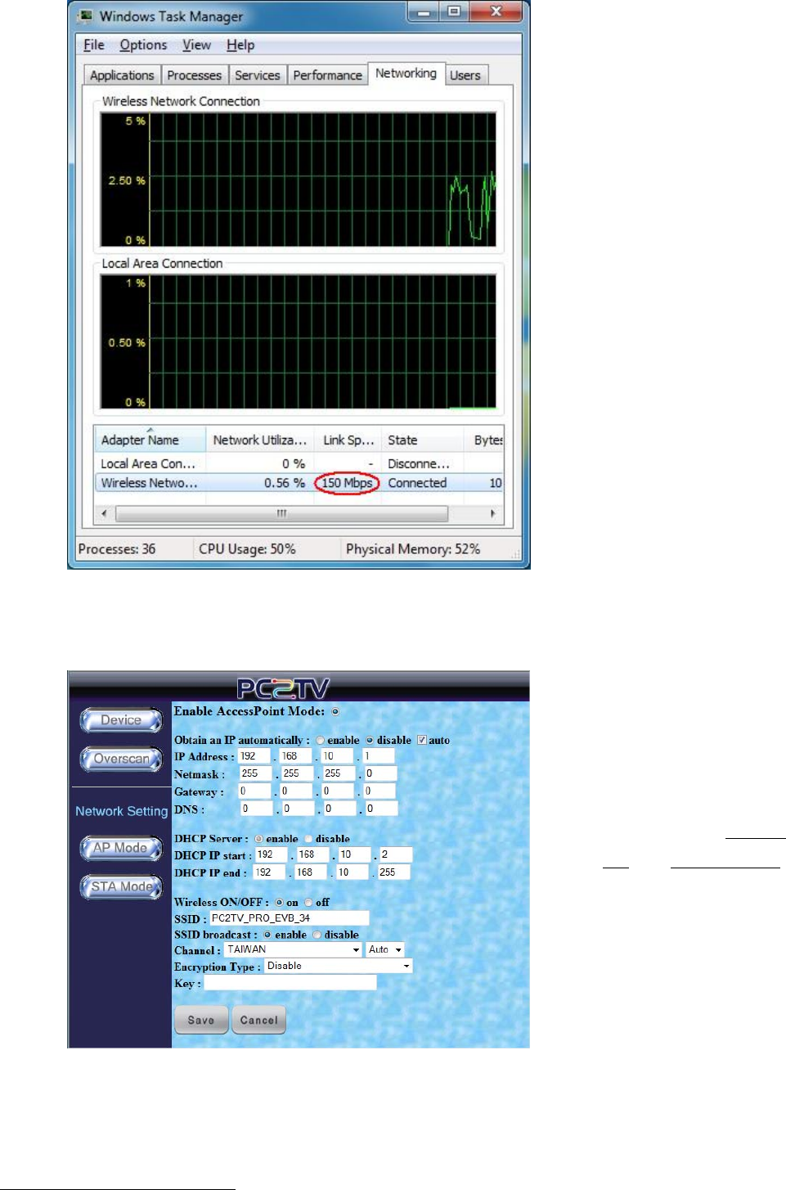This screenshot has height=1190, width=786.
Task: Click the DHCP IP end last octet field
Action: tap(393, 872)
